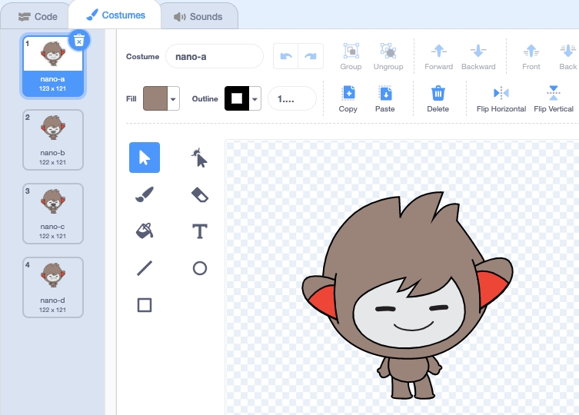
Task: Open the Fill color dropdown
Action: coord(174,98)
